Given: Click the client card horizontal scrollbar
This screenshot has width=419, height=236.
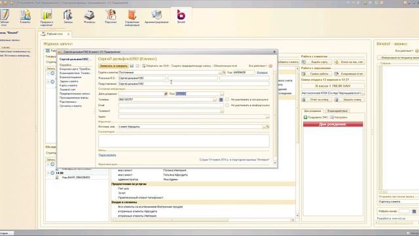Looking at the screenshot, I should point(203,220).
